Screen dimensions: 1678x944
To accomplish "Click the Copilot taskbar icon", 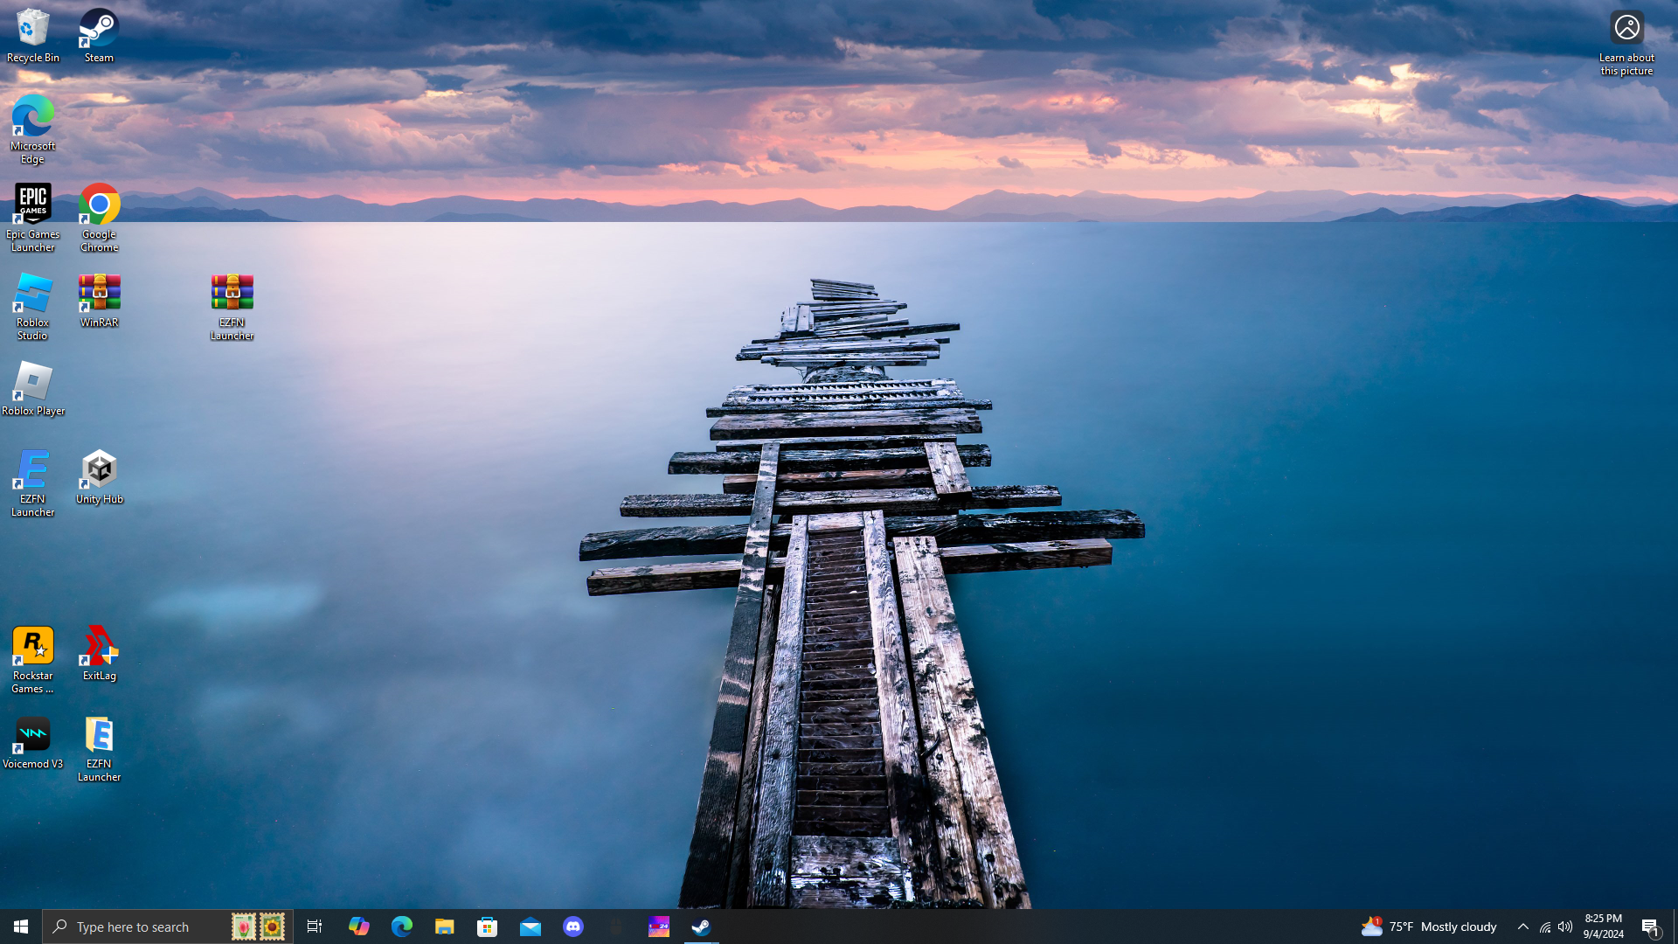I will [358, 927].
